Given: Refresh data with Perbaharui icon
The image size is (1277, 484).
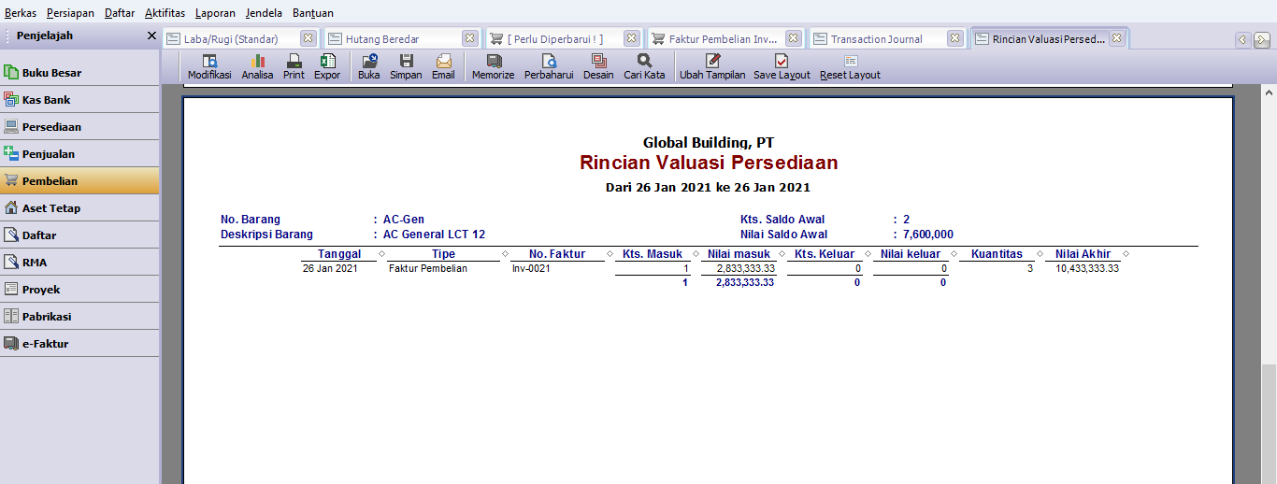Looking at the screenshot, I should [x=549, y=66].
